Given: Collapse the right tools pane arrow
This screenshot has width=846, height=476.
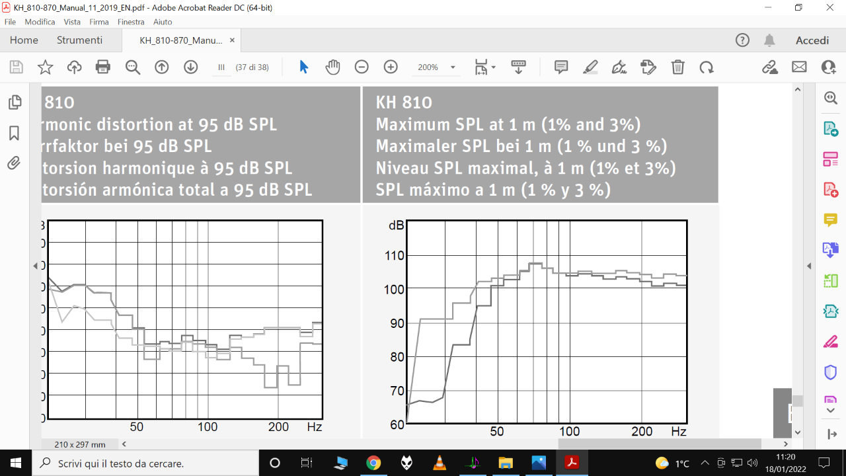Looking at the screenshot, I should [808, 266].
